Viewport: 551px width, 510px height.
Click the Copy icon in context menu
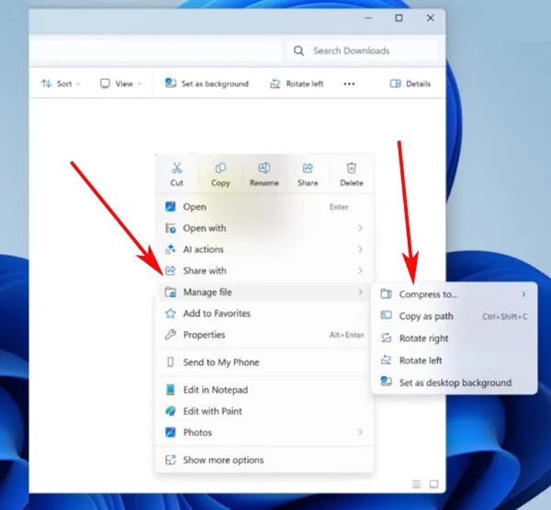click(x=220, y=169)
